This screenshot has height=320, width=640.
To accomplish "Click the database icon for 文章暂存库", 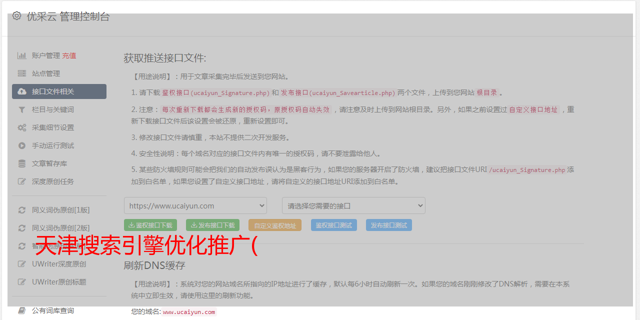I will tap(22, 163).
